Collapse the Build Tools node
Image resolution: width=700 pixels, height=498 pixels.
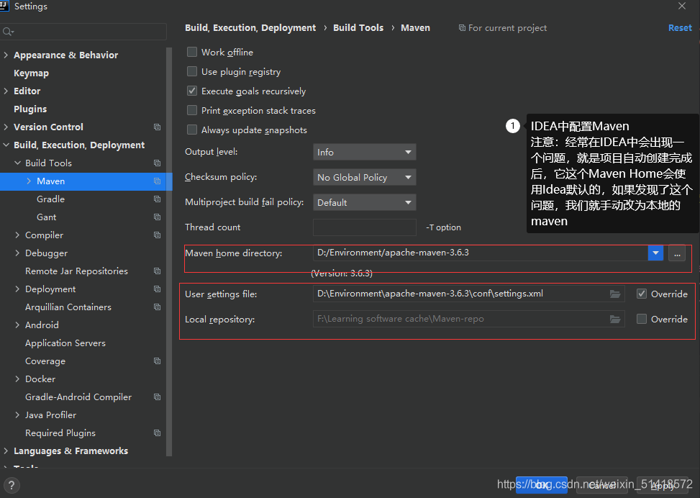point(17,163)
